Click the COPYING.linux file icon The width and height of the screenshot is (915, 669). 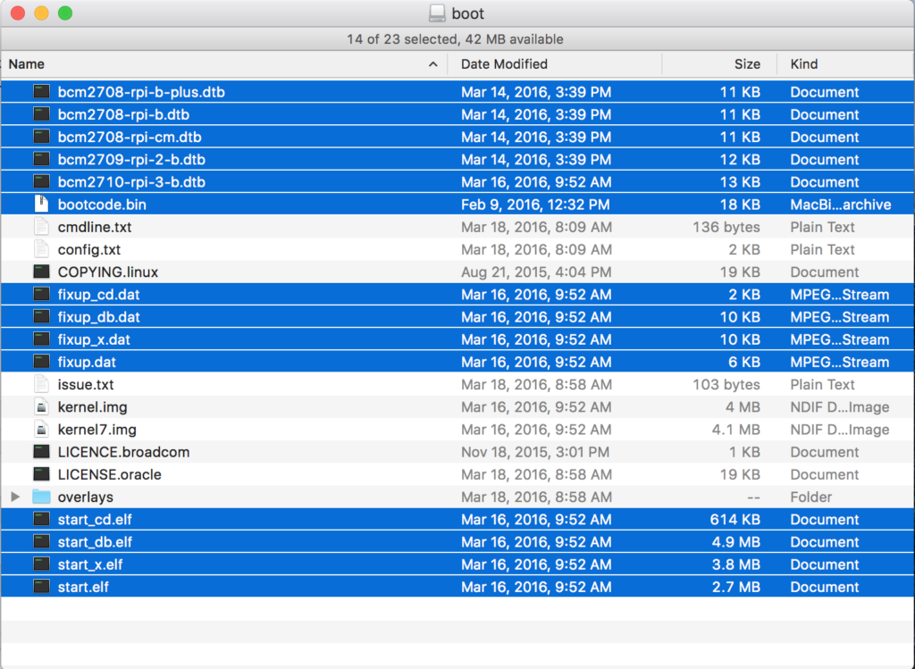click(x=41, y=272)
